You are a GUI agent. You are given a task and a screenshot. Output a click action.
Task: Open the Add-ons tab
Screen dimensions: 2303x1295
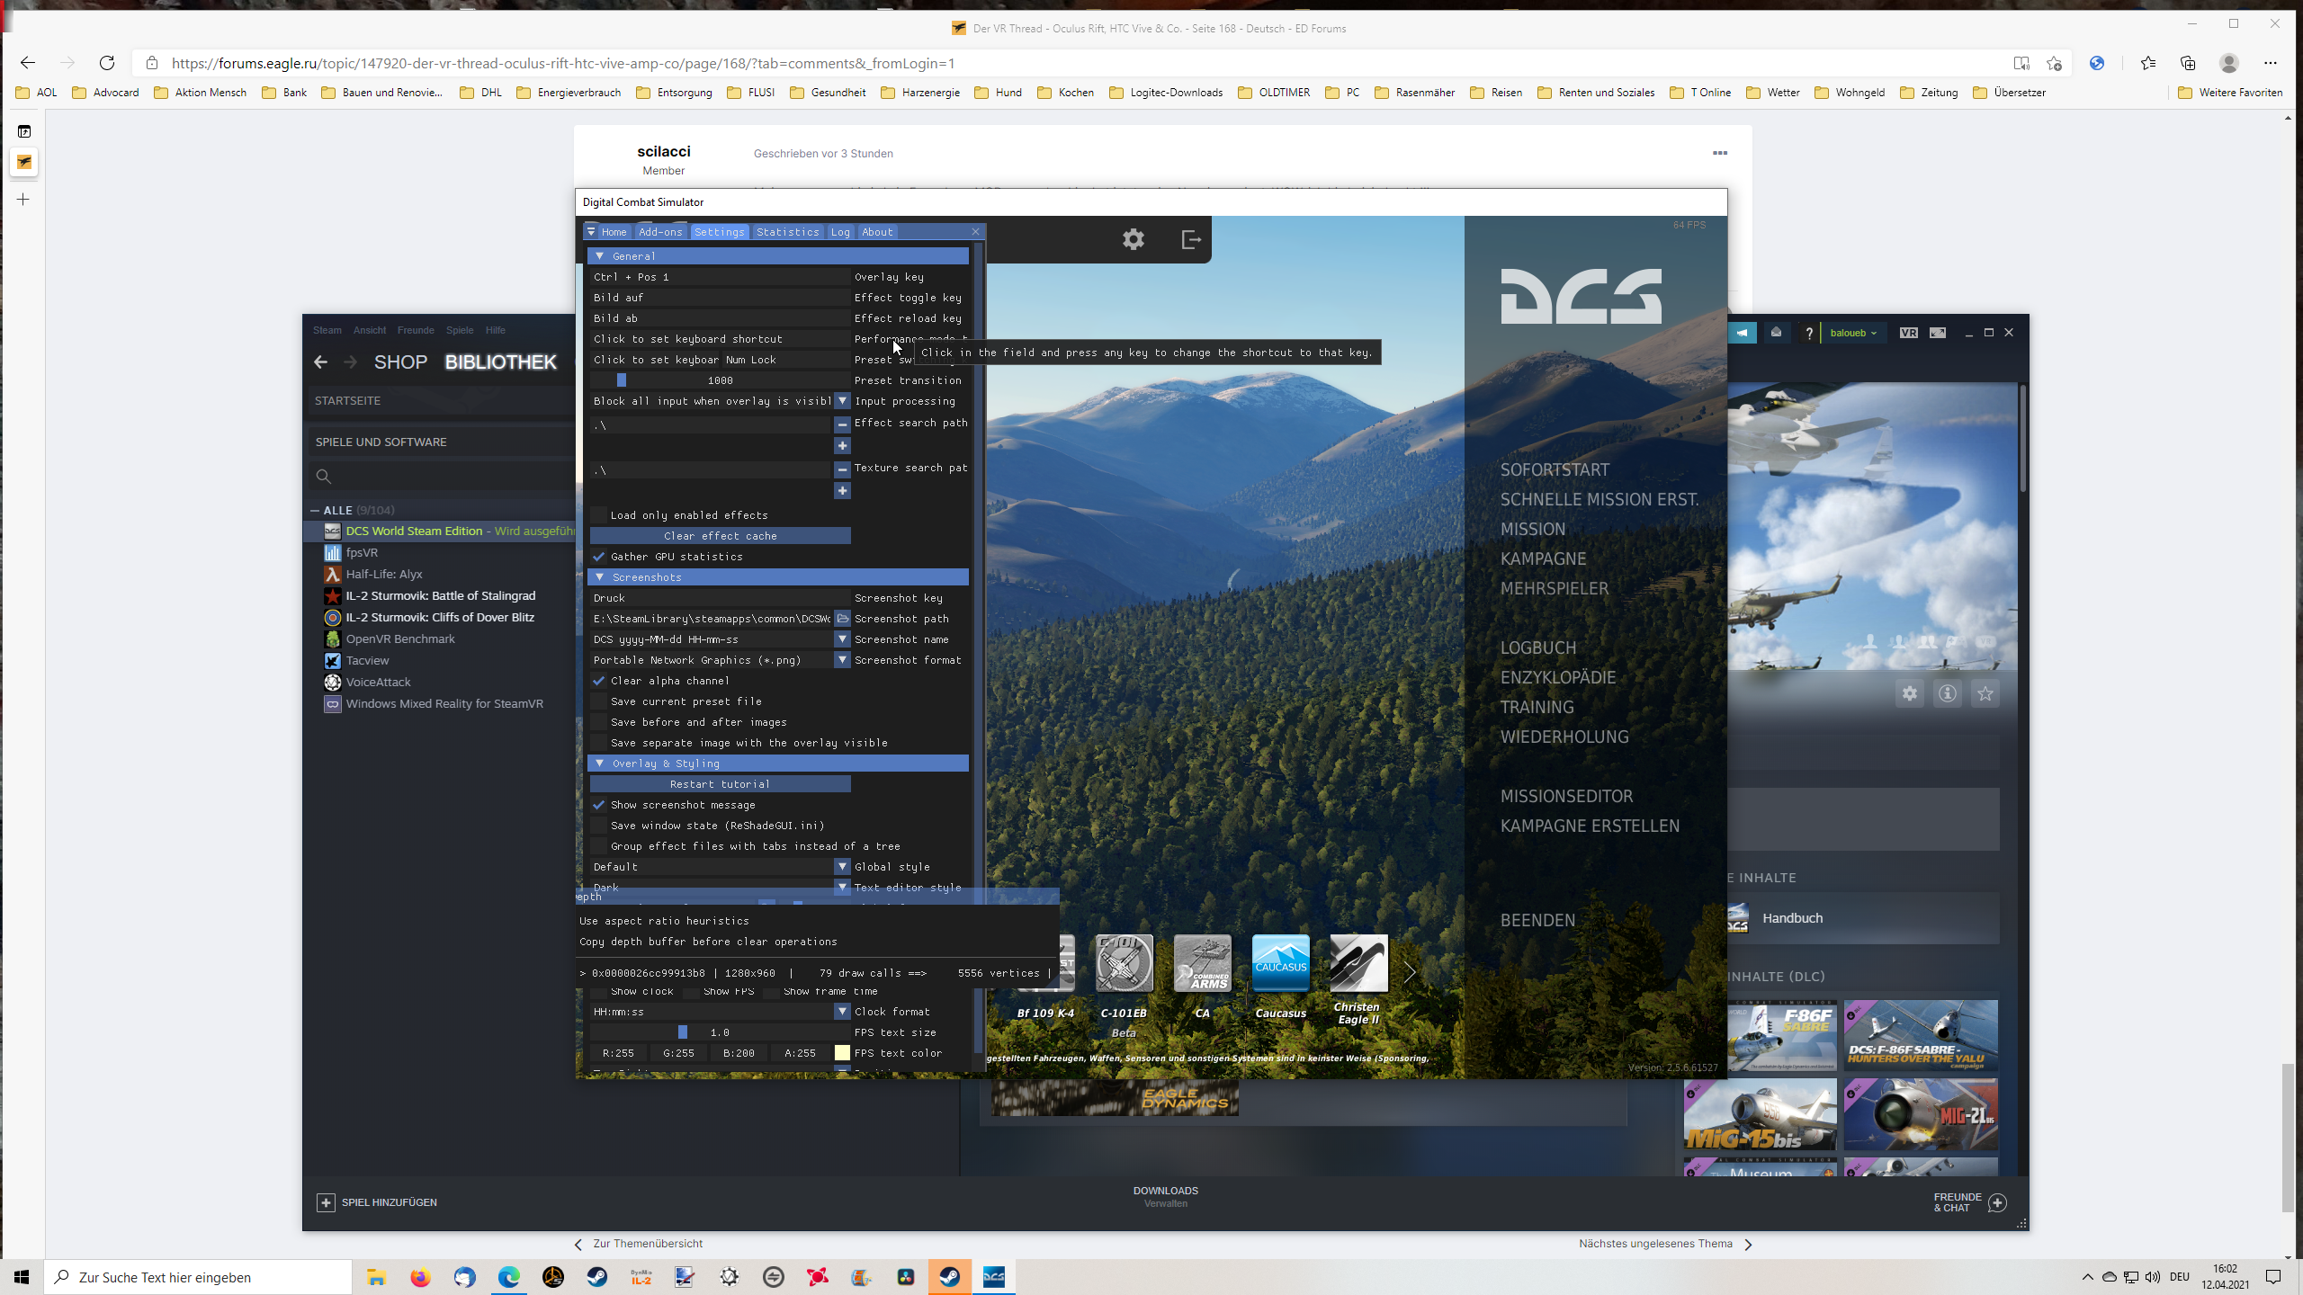point(660,232)
